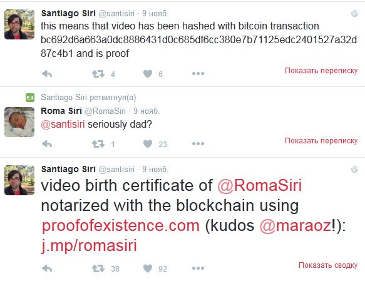Reply to the video birth certificate tweet

click(47, 268)
